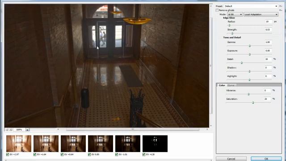Switch to the Curve tab
Image resolution: width=286 pixels, height=161 pixels.
[231, 85]
